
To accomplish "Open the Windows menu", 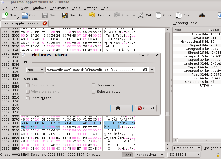I will pyautogui.click(x=39, y=8).
